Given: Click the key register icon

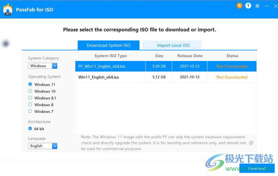Looking at the screenshot, I should click(248, 6).
